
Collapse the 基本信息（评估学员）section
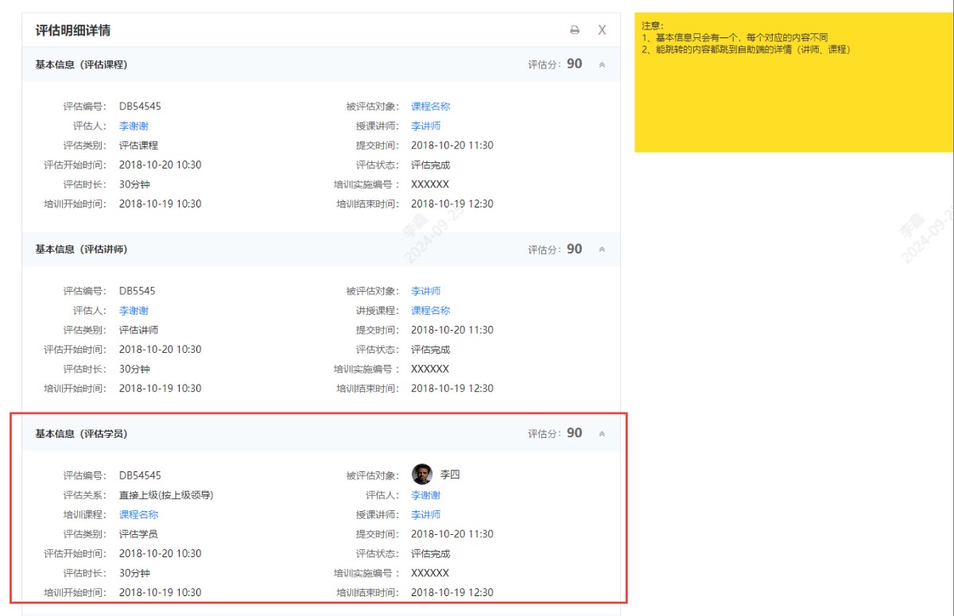pos(601,433)
